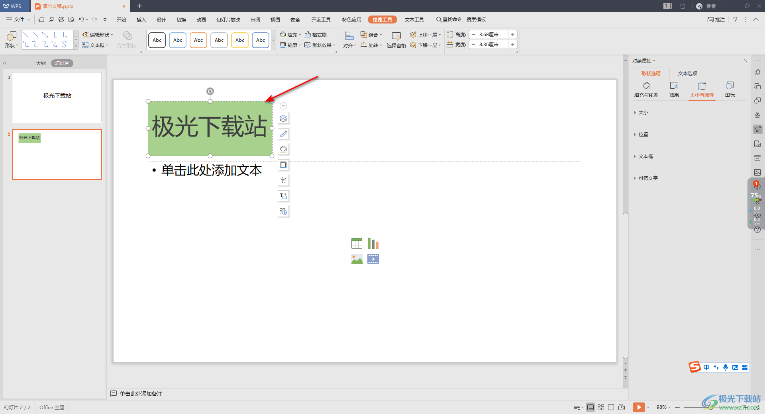The width and height of the screenshot is (765, 414).
Task: Open 填充与线条 fill and line section
Action: tap(646, 90)
